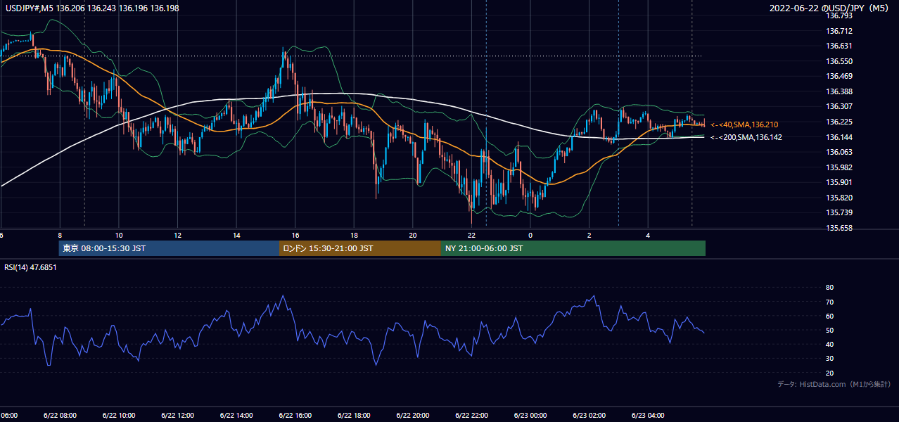Click the 135.901 price axis label
This screenshot has height=422, width=899.
coord(840,182)
